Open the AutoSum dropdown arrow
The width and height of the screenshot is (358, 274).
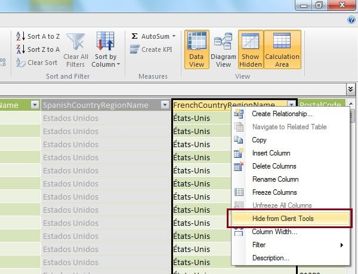point(174,36)
